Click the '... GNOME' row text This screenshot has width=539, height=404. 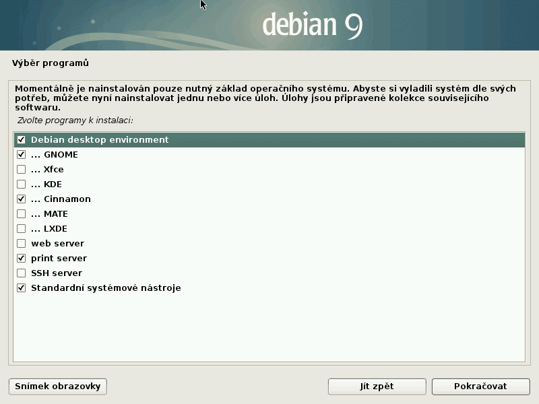click(x=55, y=155)
